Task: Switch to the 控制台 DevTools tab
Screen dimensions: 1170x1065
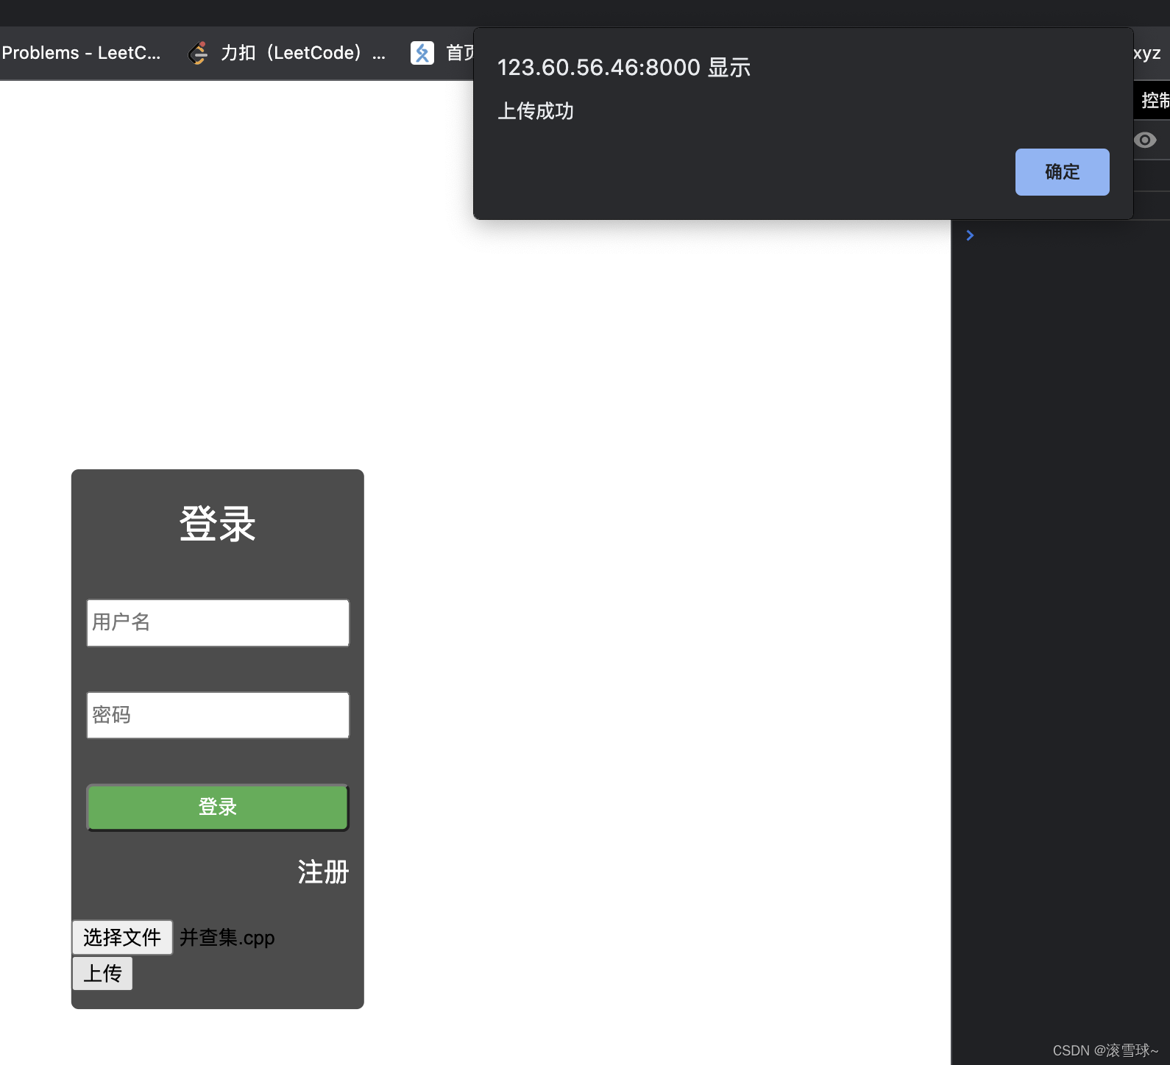Action: 1155,100
